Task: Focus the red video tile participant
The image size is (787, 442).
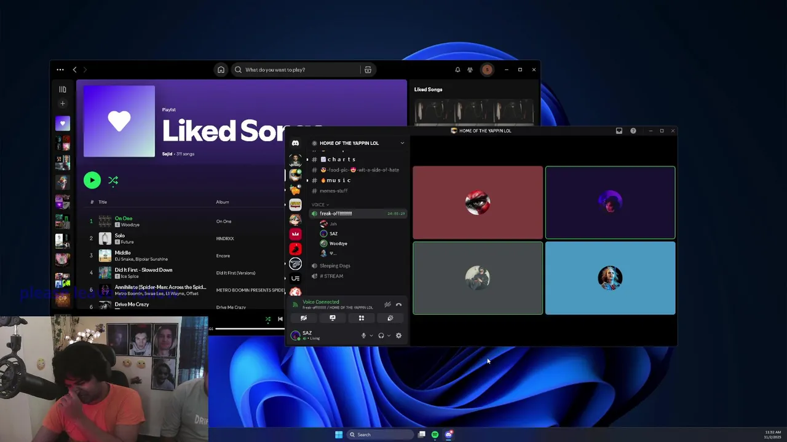Action: pyautogui.click(x=478, y=203)
